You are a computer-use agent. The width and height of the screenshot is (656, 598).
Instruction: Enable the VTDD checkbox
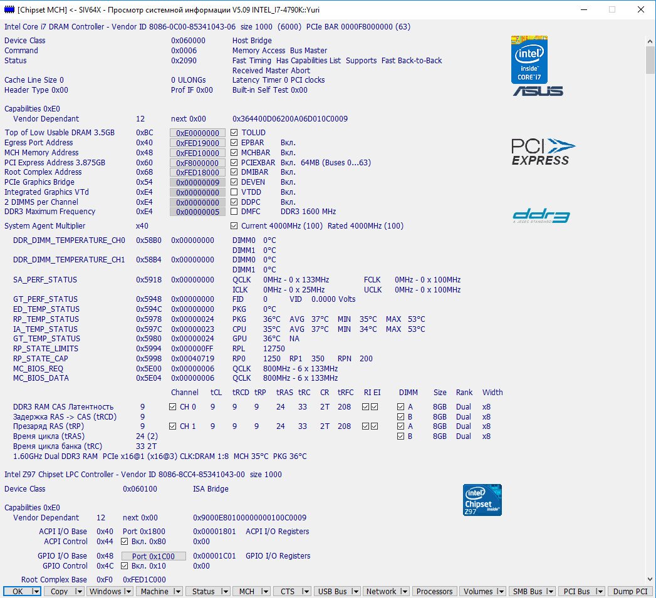pos(234,192)
